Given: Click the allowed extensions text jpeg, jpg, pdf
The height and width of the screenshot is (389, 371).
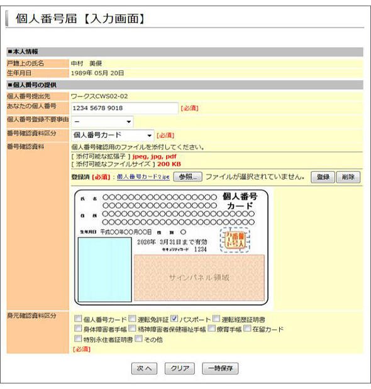Looking at the screenshot, I should tap(155, 157).
